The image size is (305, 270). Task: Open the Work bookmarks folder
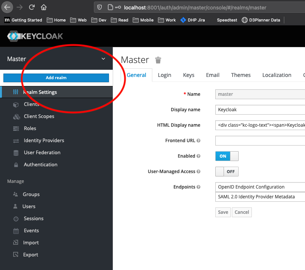pos(167,20)
